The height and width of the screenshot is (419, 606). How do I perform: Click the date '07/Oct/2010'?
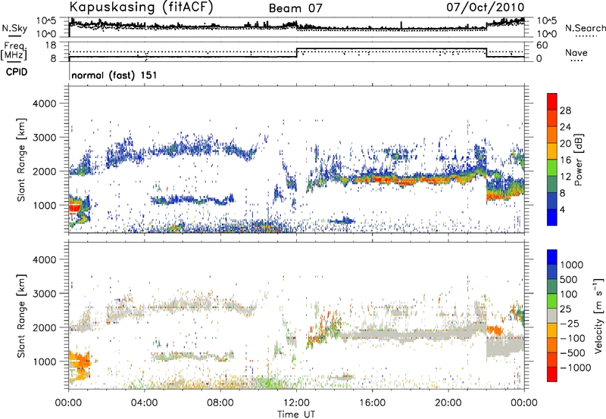point(486,7)
